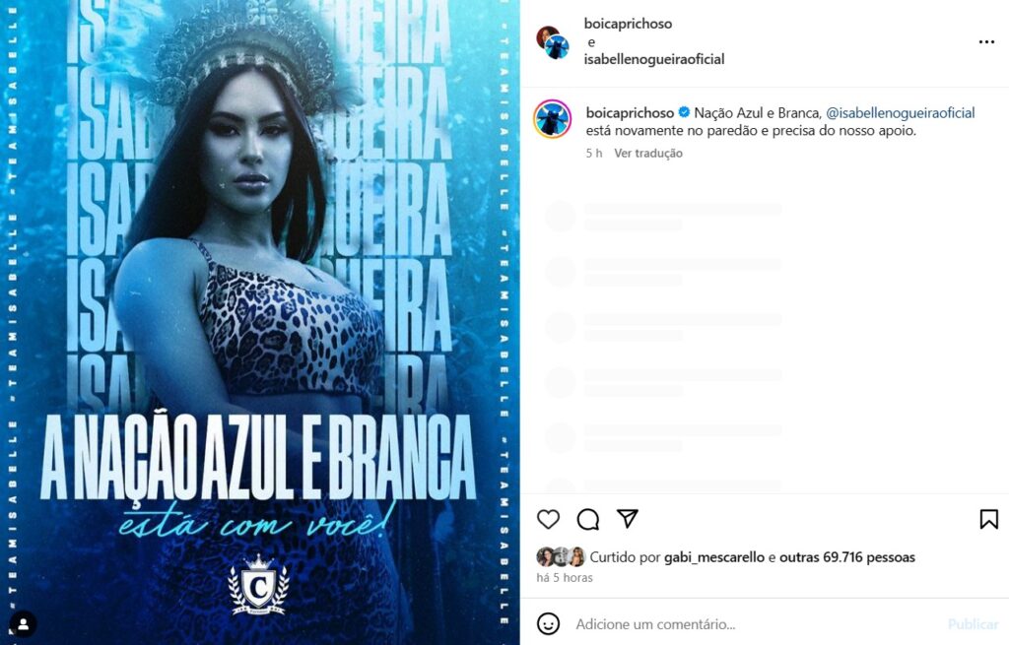The image size is (1009, 645).
Task: Click the small liker avatars
Action: (x=561, y=557)
